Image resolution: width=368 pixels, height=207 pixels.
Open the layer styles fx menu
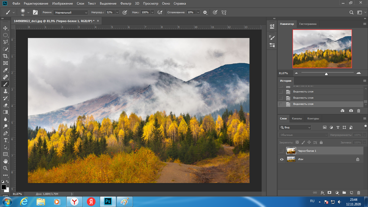[322, 193]
